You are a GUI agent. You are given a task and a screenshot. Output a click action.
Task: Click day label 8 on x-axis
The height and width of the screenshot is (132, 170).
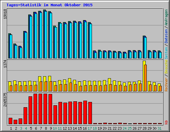[x=46, y=128]
